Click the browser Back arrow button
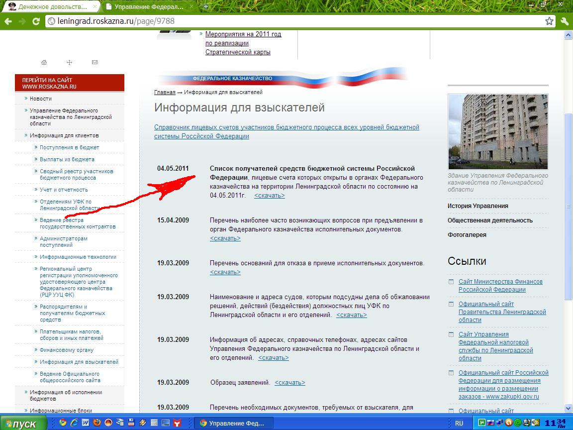The image size is (573, 430). (8, 21)
